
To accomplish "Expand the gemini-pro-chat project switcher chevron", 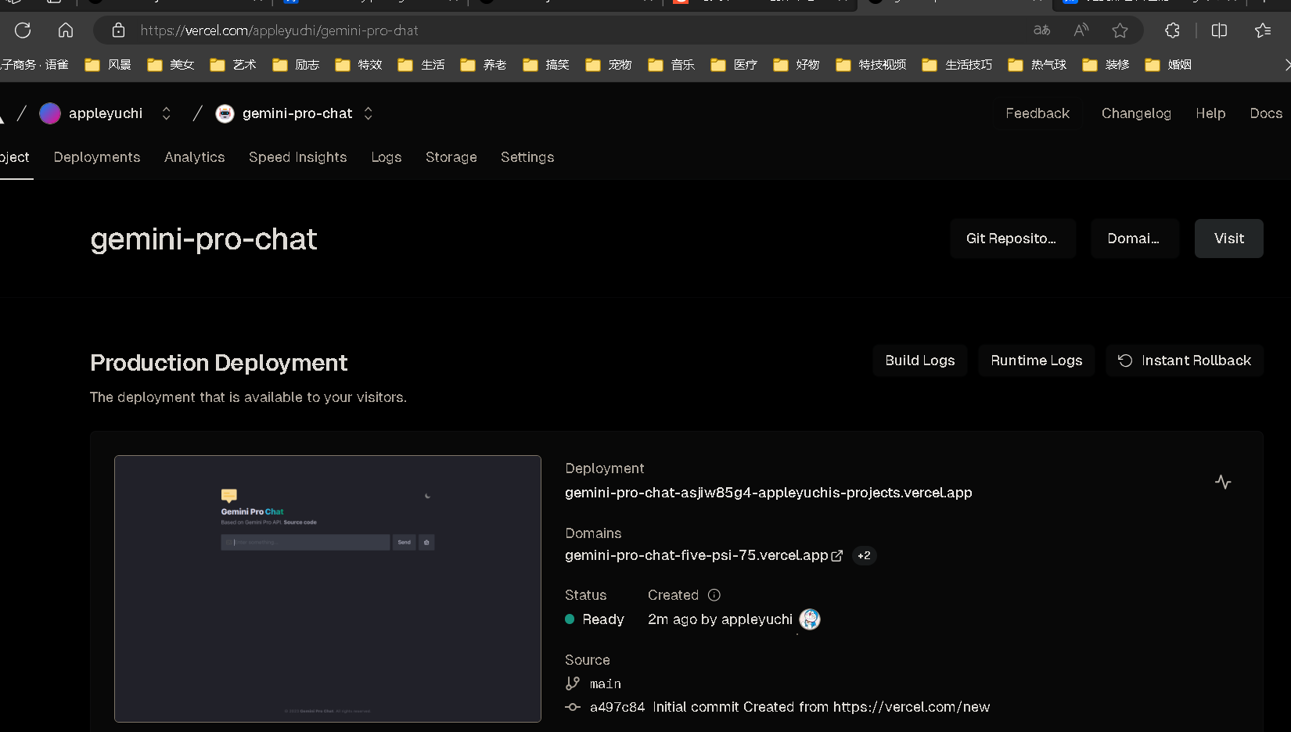I will 368,113.
